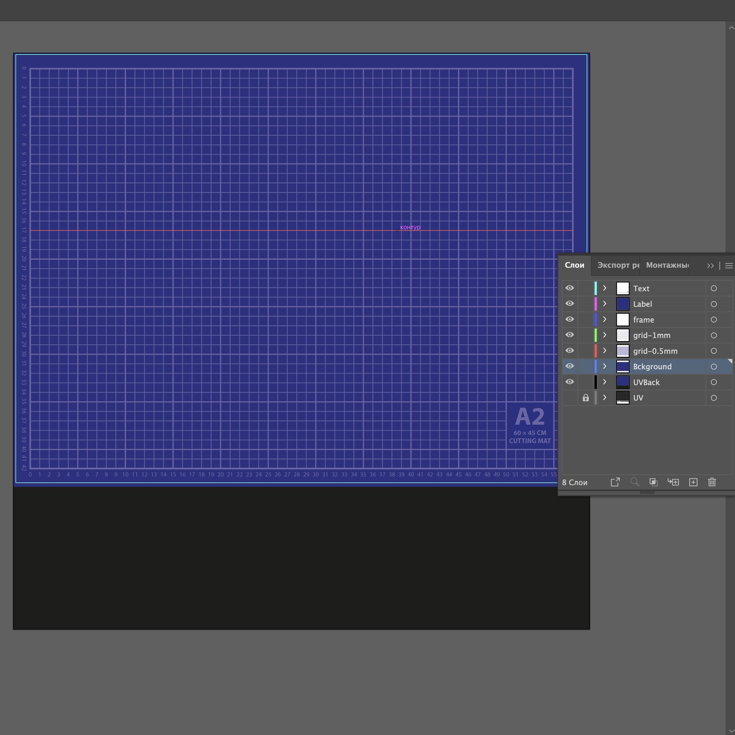Image resolution: width=735 pixels, height=735 pixels.
Task: Delete selected layer with trash icon
Action: 712,482
